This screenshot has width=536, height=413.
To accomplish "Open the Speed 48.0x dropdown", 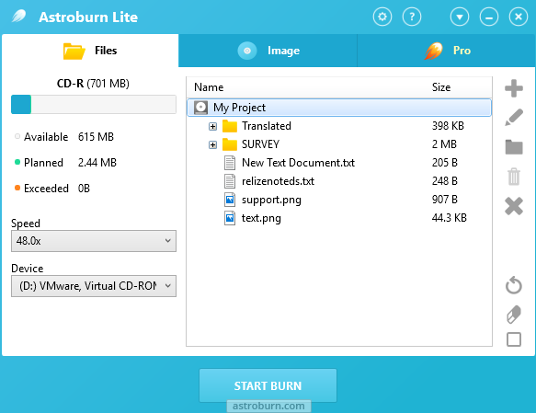I will point(94,241).
